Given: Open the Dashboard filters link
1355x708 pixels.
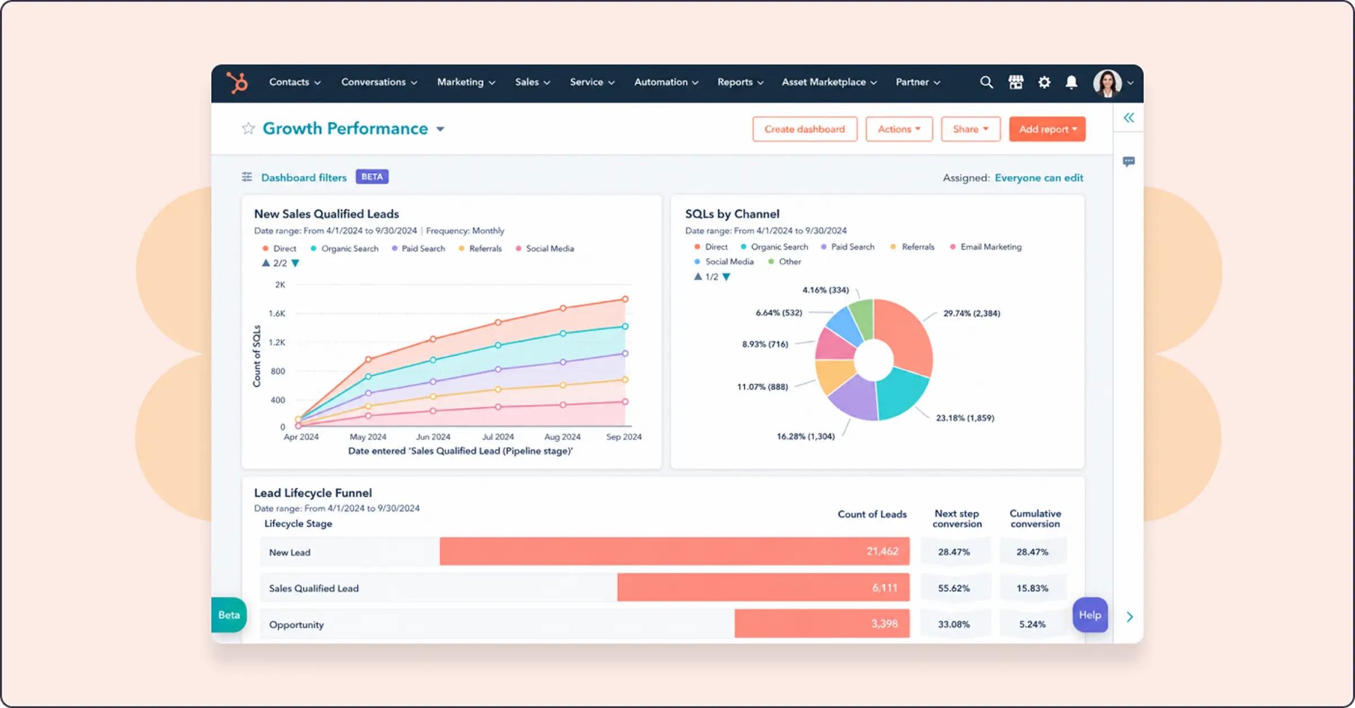Looking at the screenshot, I should click(x=304, y=177).
